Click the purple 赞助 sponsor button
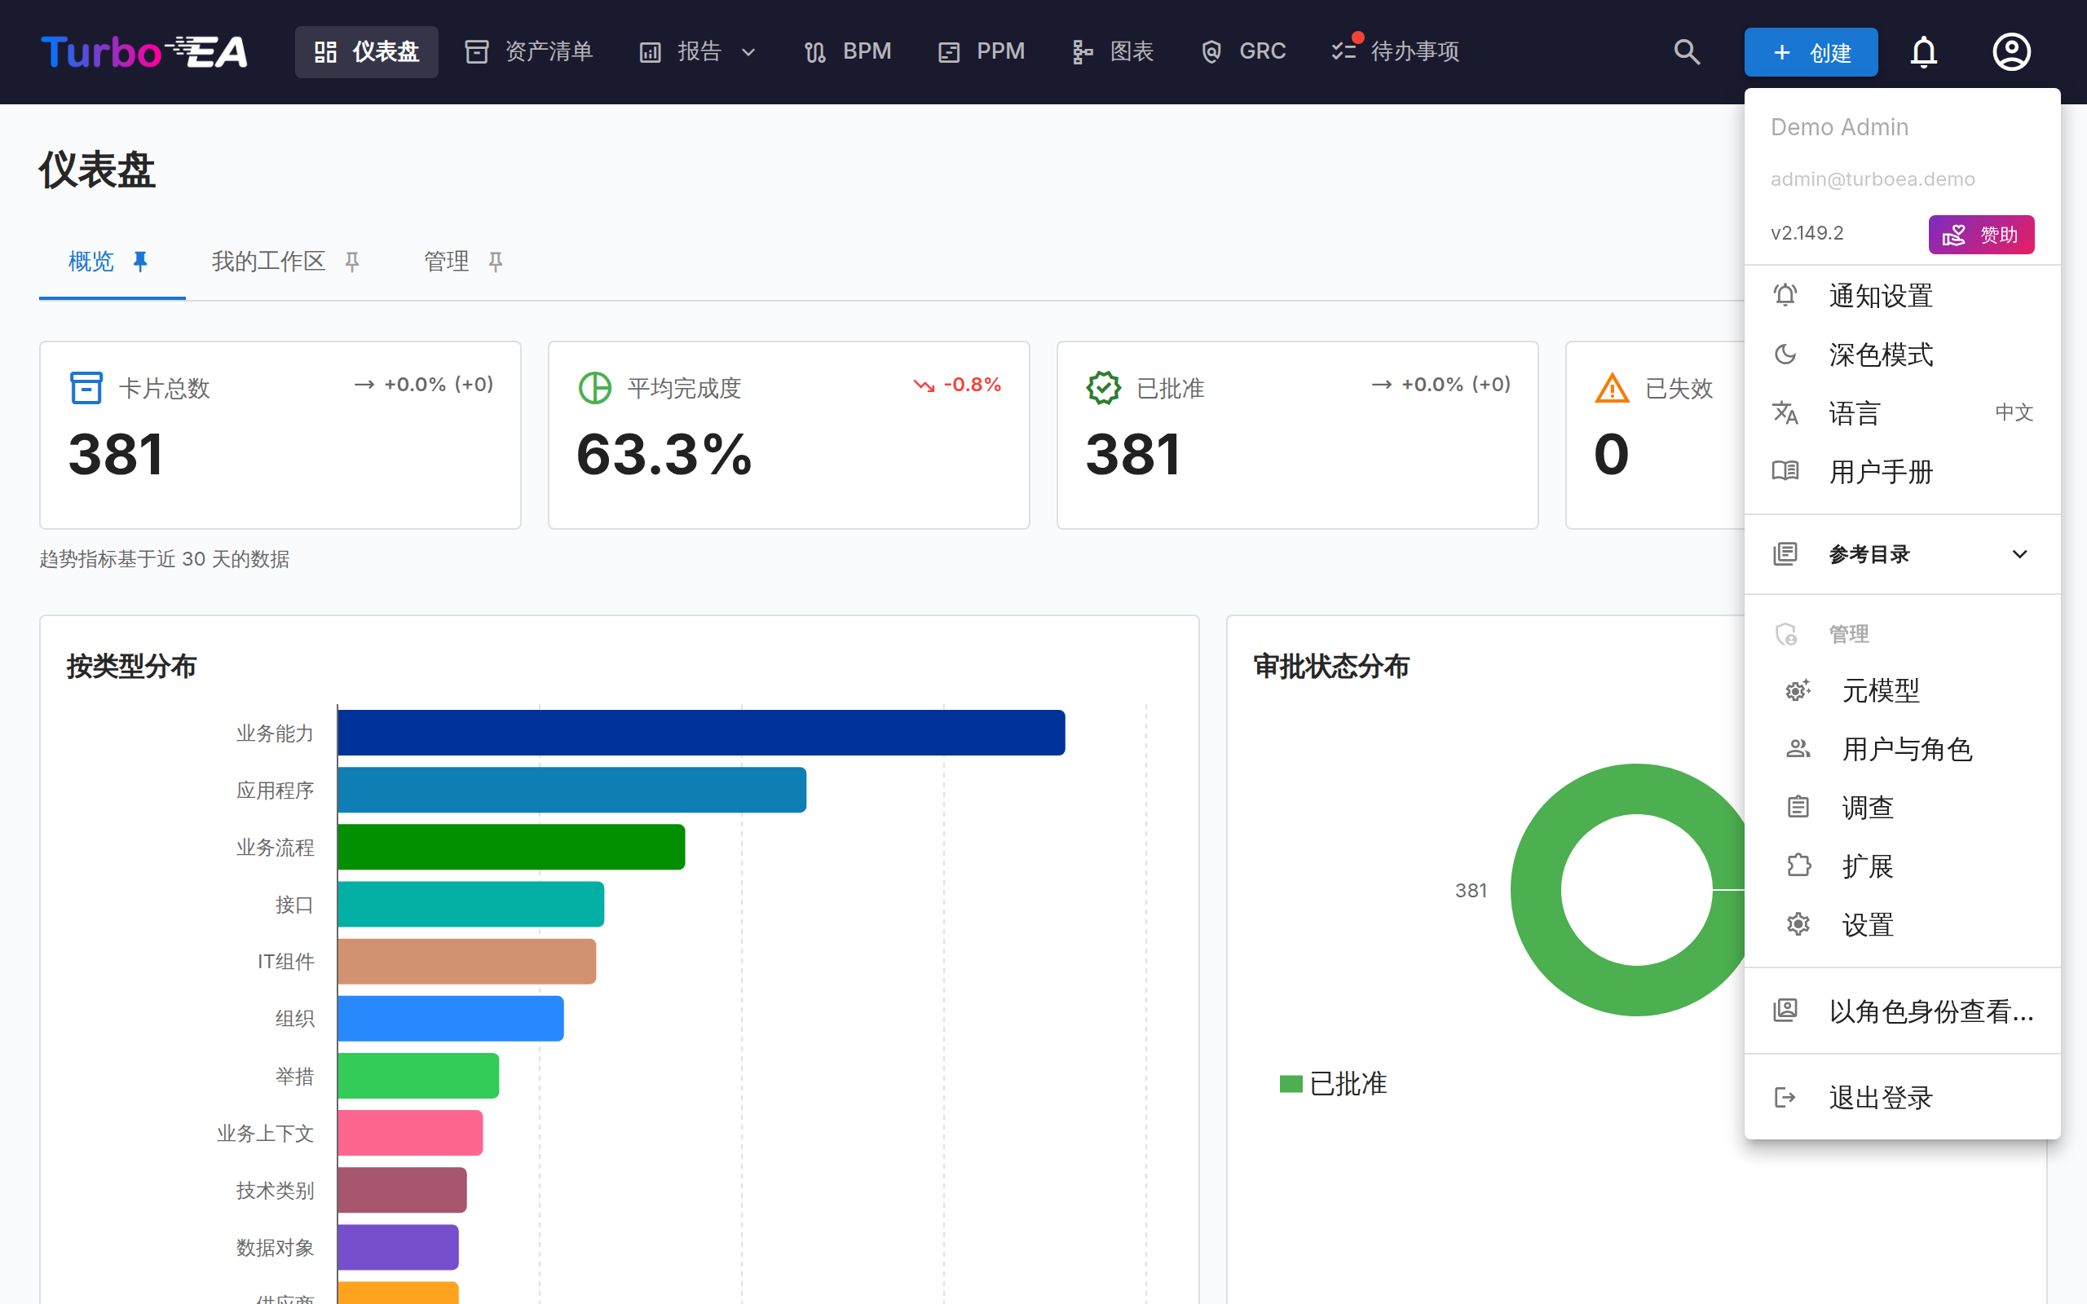2087x1304 pixels. click(1981, 234)
